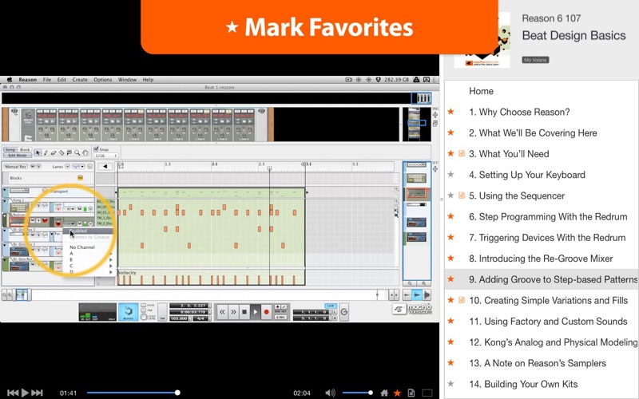Click the Rewind button in Reason transport
The image size is (639, 399).
[222, 312]
